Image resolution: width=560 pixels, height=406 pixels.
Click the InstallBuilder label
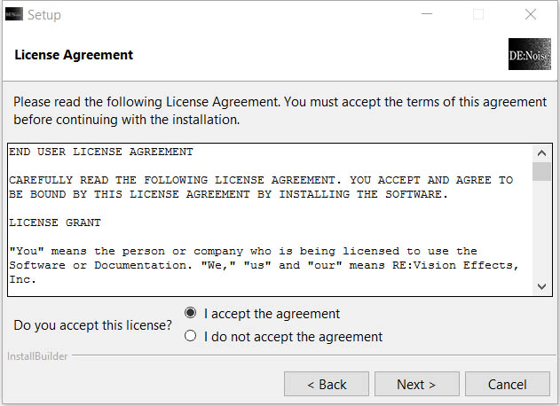coord(37,356)
